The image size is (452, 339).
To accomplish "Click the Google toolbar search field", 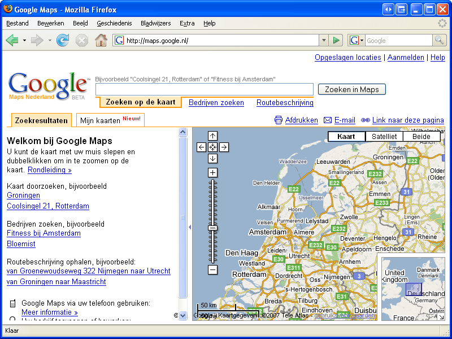I will tap(399, 40).
